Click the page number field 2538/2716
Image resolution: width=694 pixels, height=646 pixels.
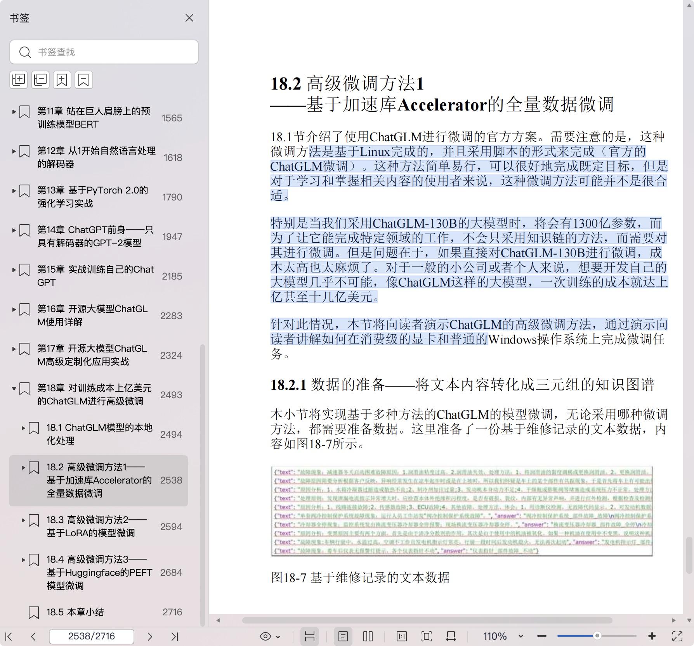92,636
